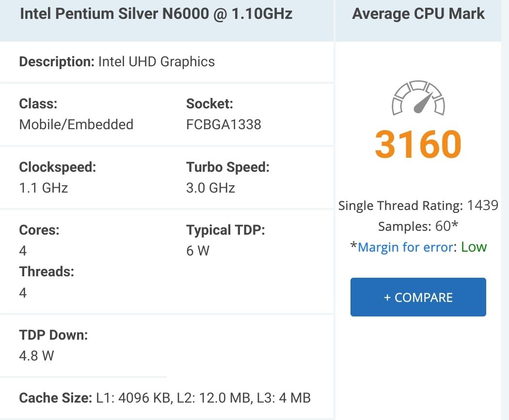Click the Intel Pentium Silver N6000 heading
Screen dimensions: 509x420
[156, 14]
